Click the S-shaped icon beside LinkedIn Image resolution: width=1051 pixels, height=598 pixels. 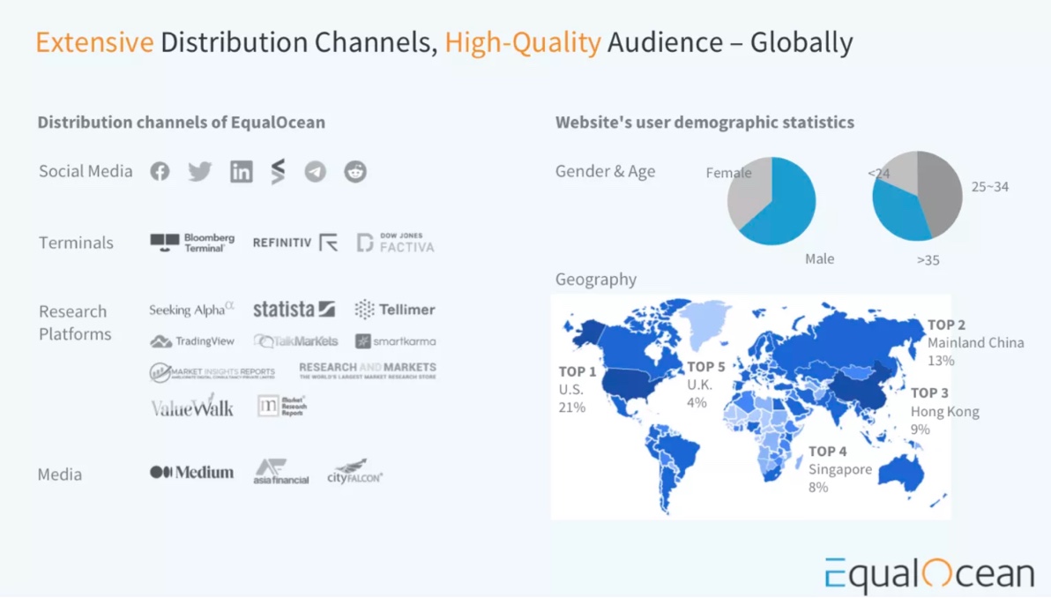tap(278, 171)
